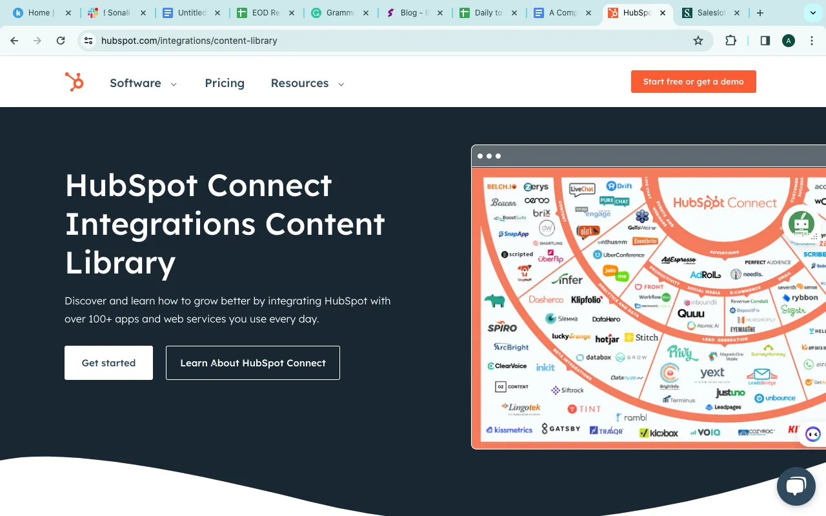Viewport: 826px width, 516px height.
Task: Click the GATSBY logo in graphic
Action: coord(561,428)
